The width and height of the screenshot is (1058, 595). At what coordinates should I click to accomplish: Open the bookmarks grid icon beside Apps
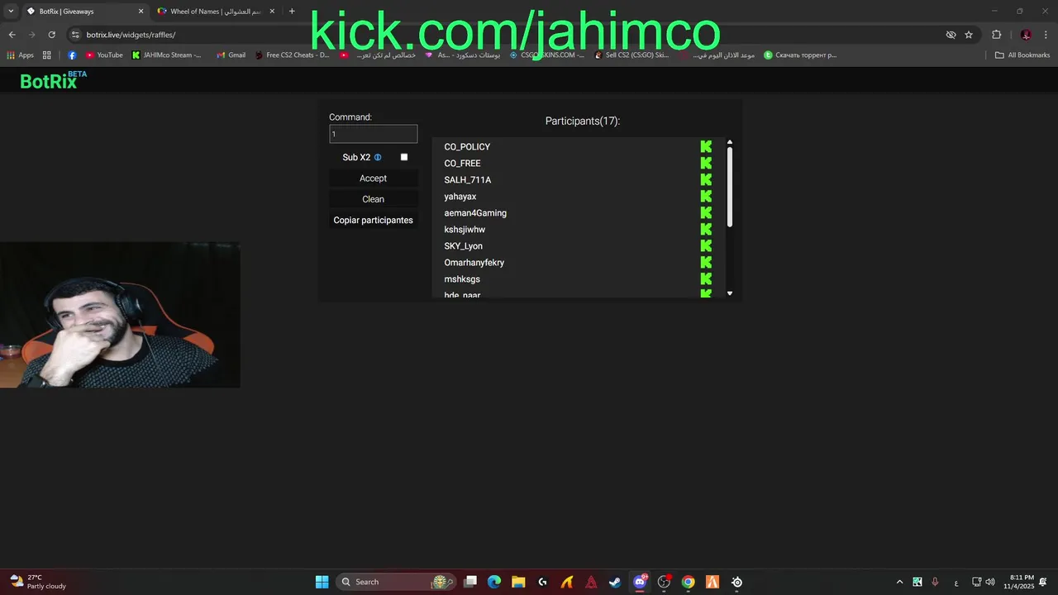pyautogui.click(x=46, y=55)
